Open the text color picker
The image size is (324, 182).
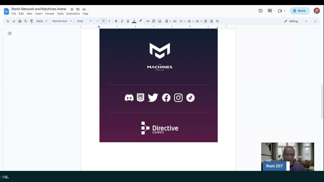[x=134, y=21]
